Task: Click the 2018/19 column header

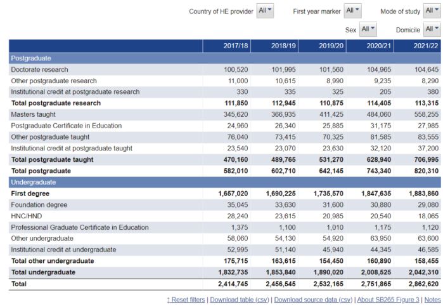Action: coord(274,46)
